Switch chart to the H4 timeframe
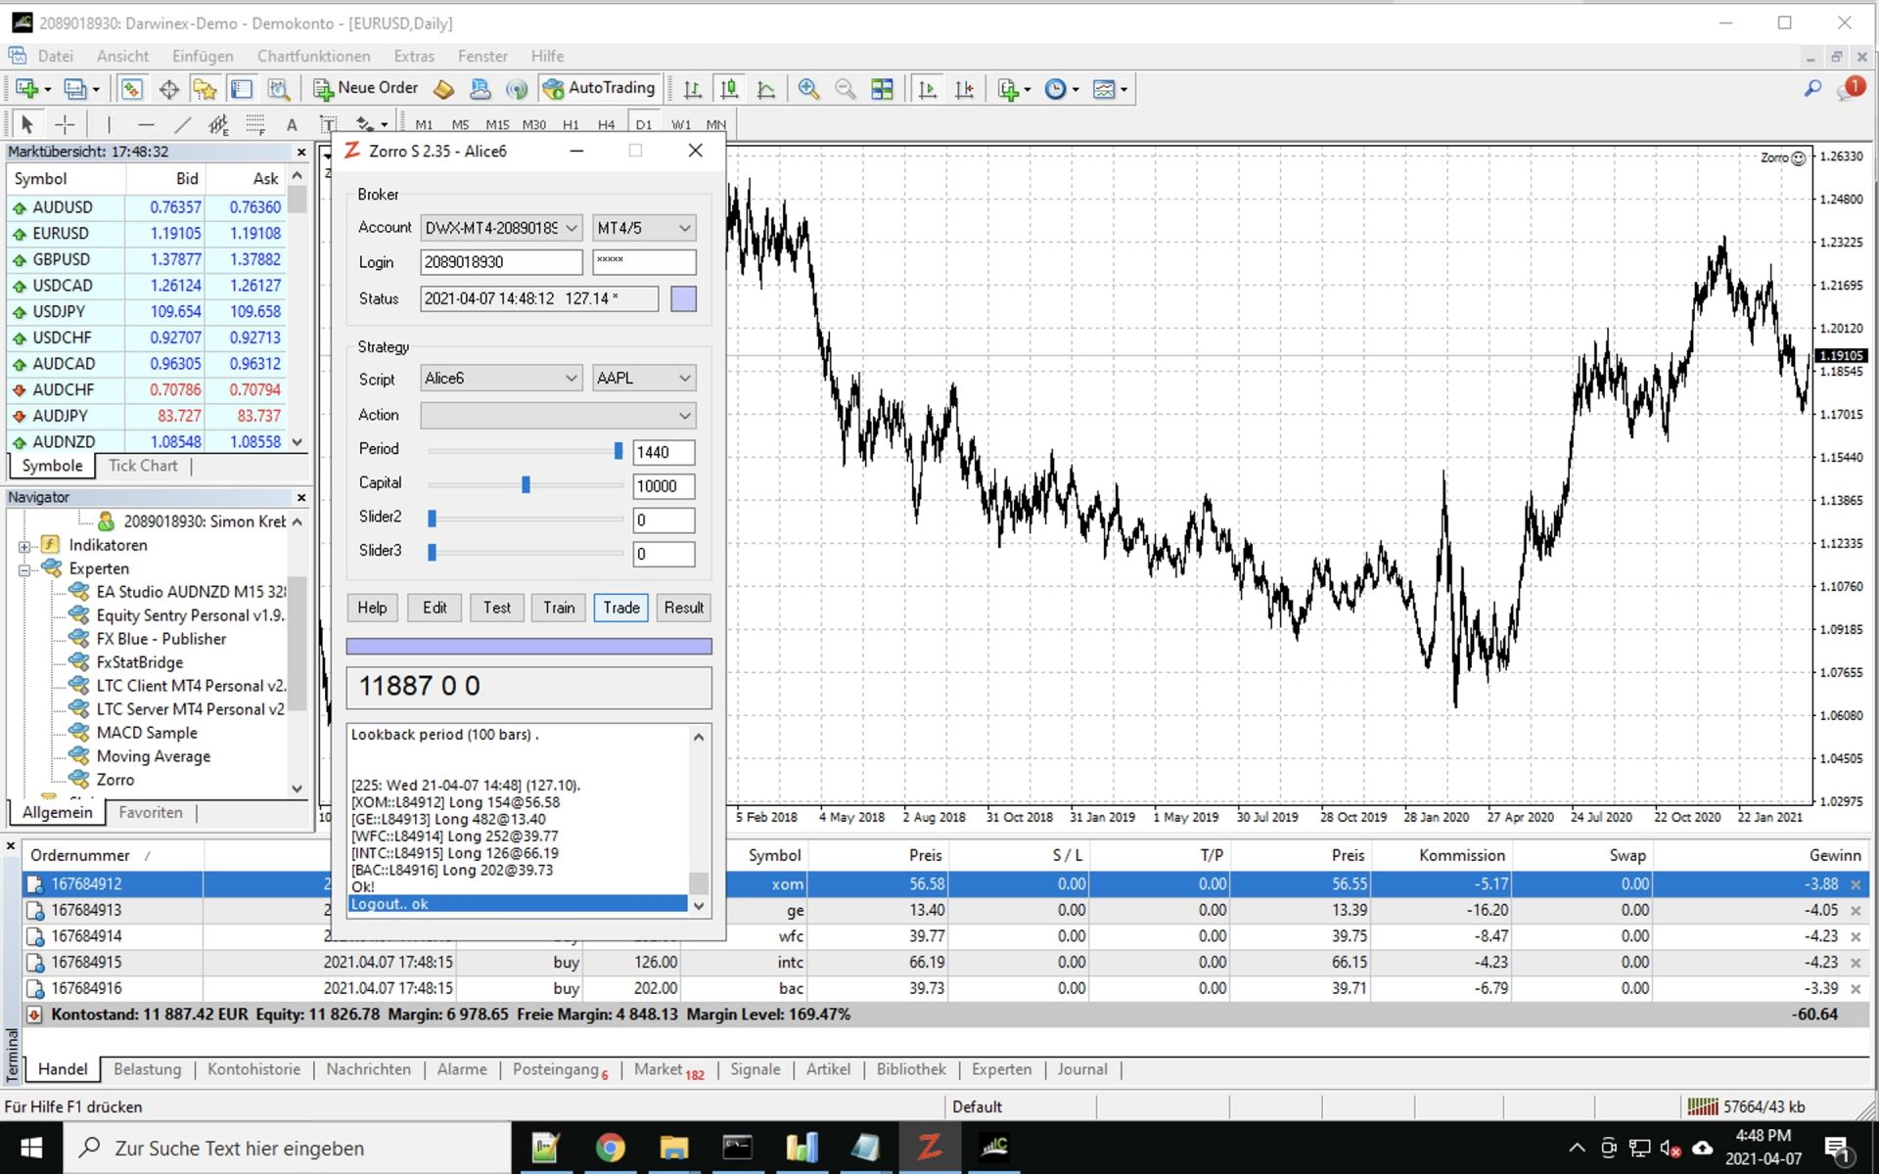Image resolution: width=1879 pixels, height=1174 pixels. pyautogui.click(x=606, y=124)
